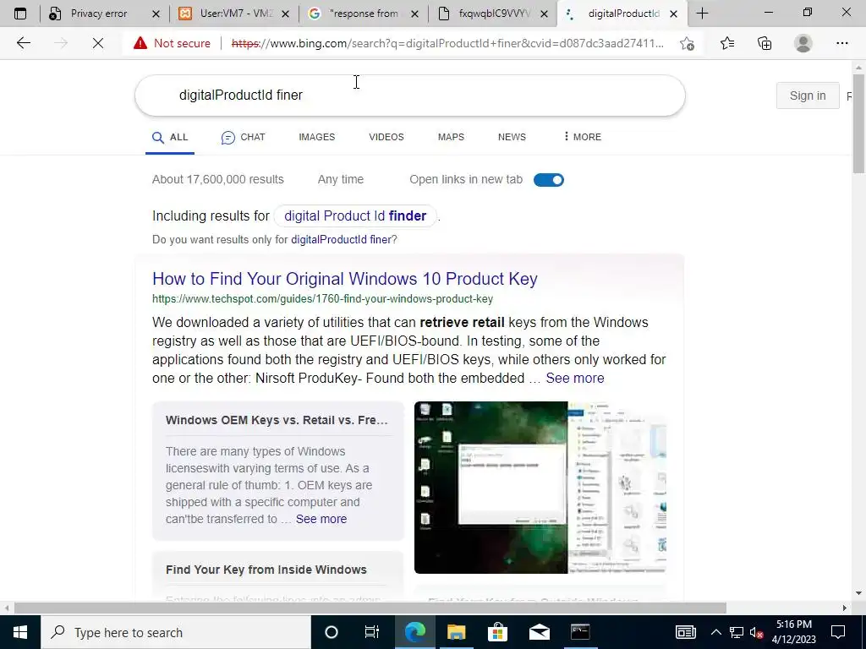
Task: Open Command Prompt from the taskbar
Action: click(580, 632)
